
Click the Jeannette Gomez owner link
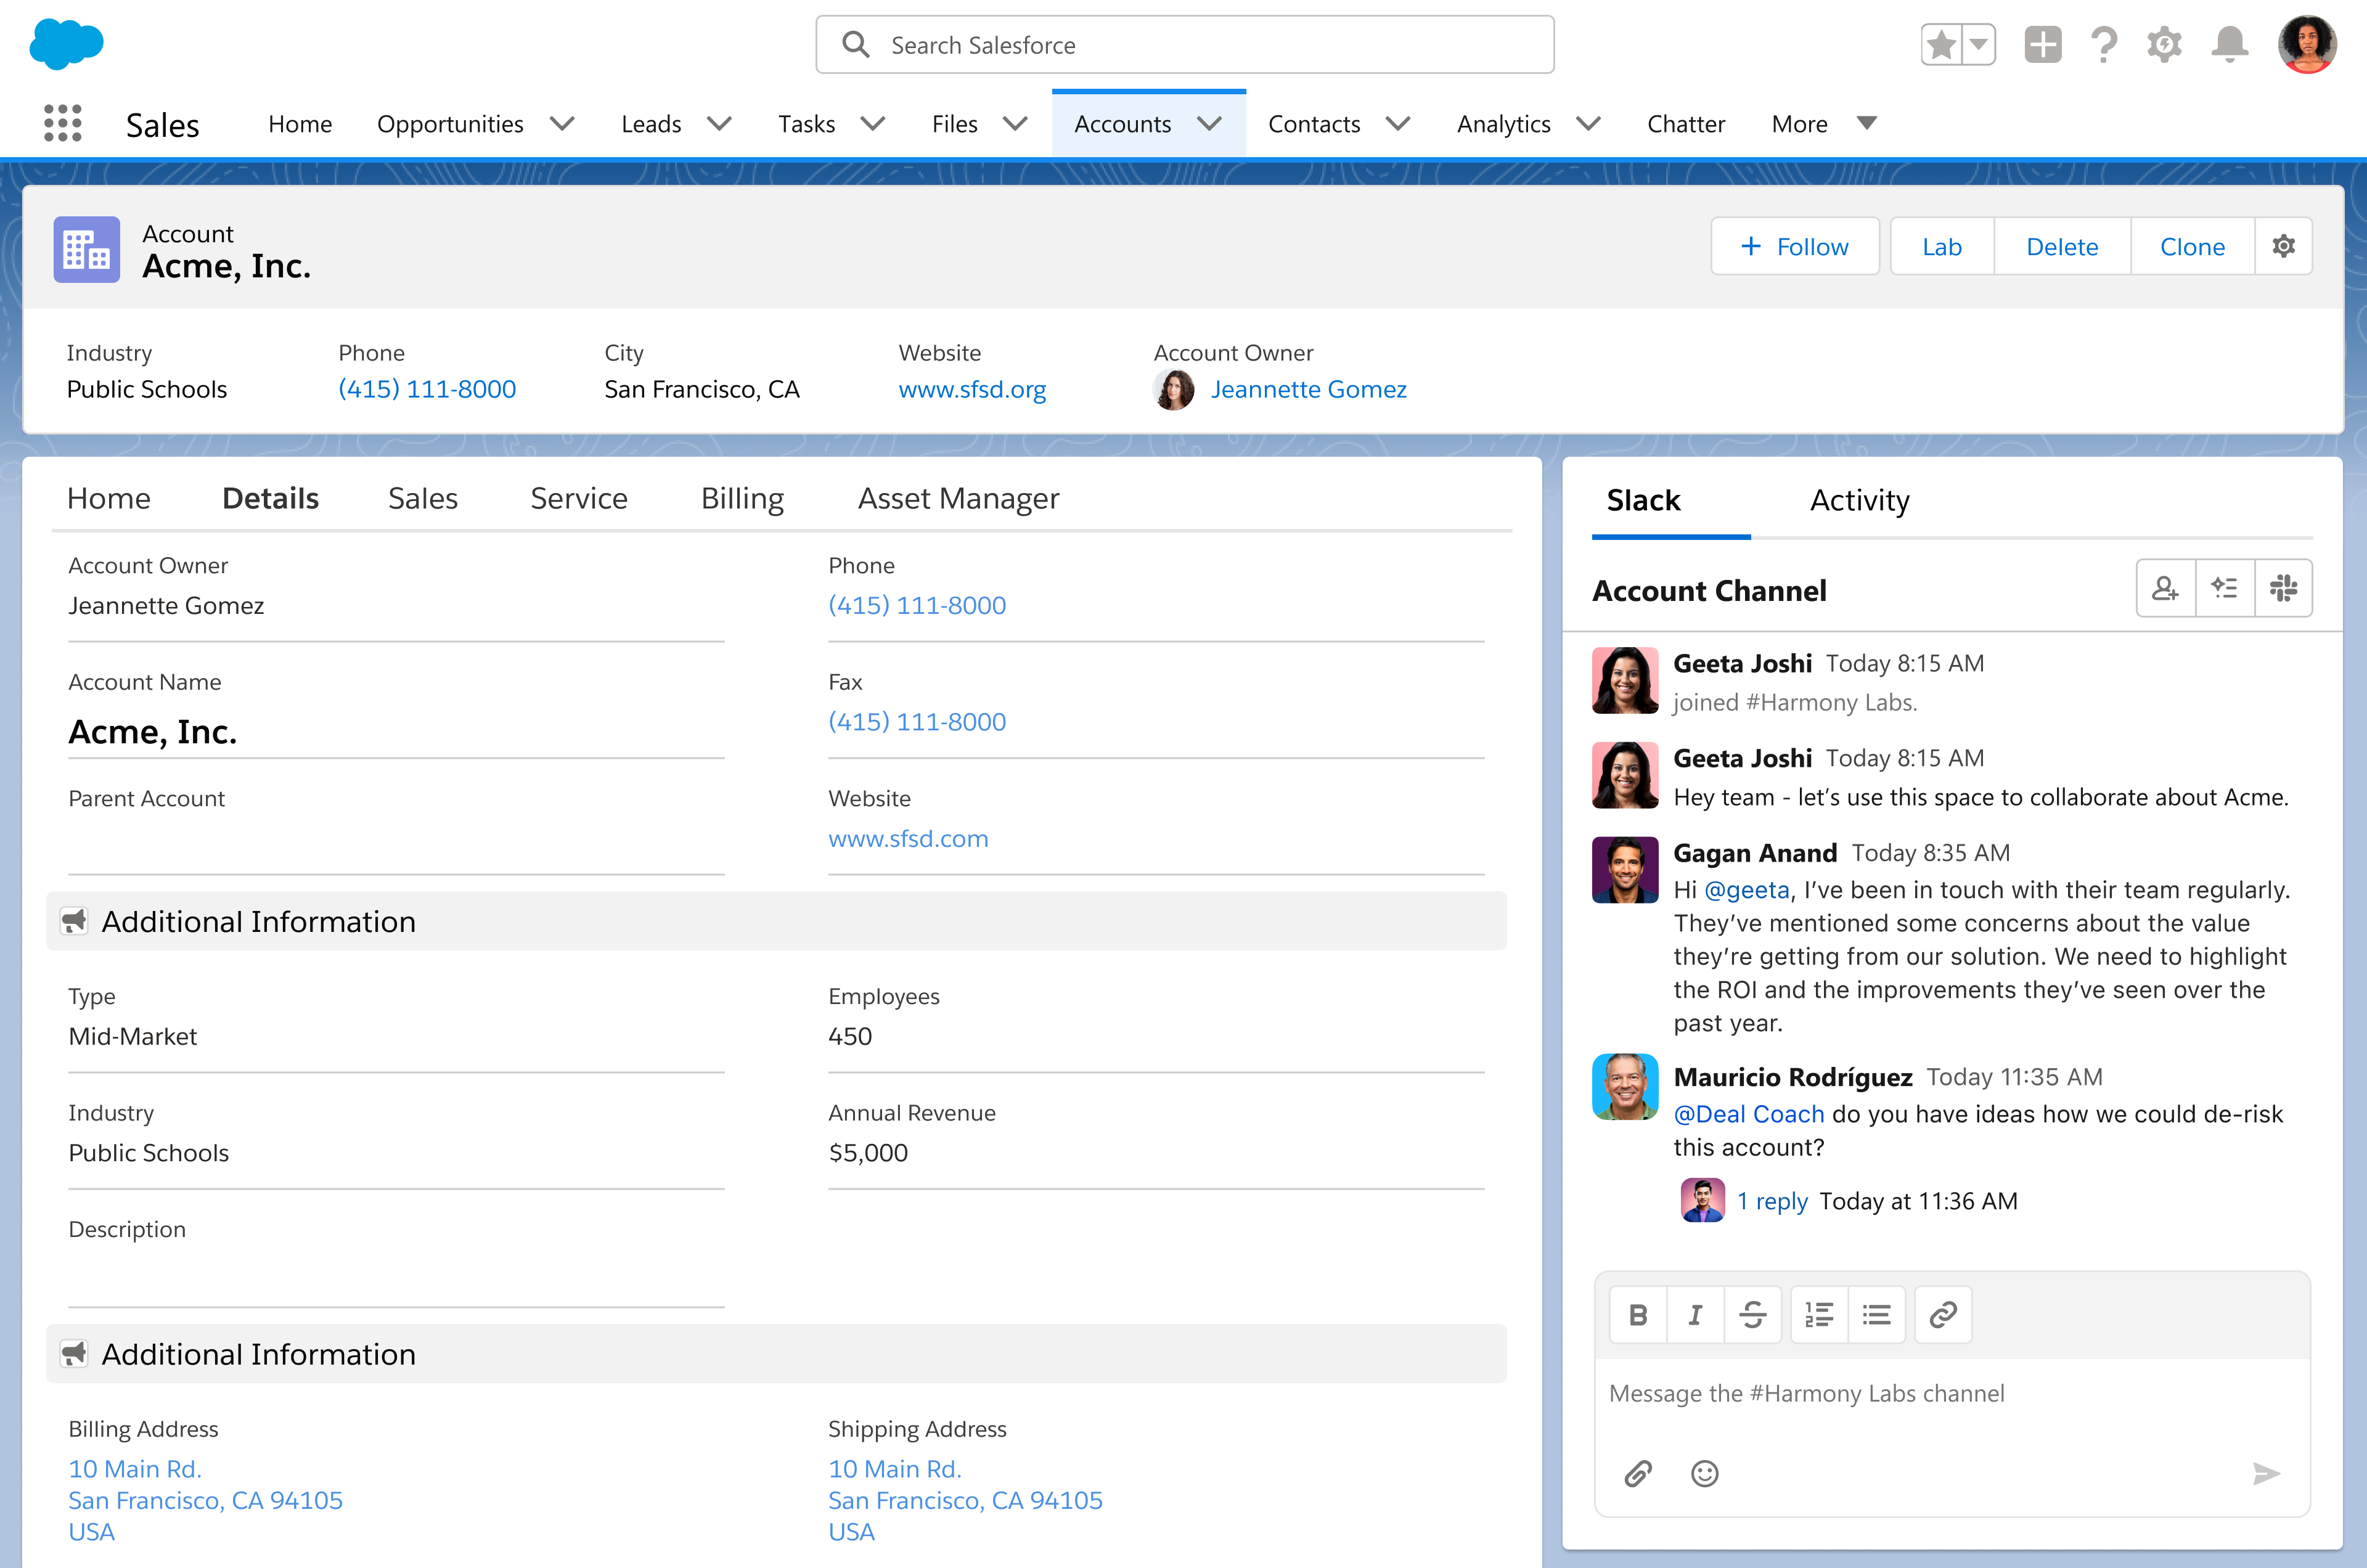[x=1308, y=389]
